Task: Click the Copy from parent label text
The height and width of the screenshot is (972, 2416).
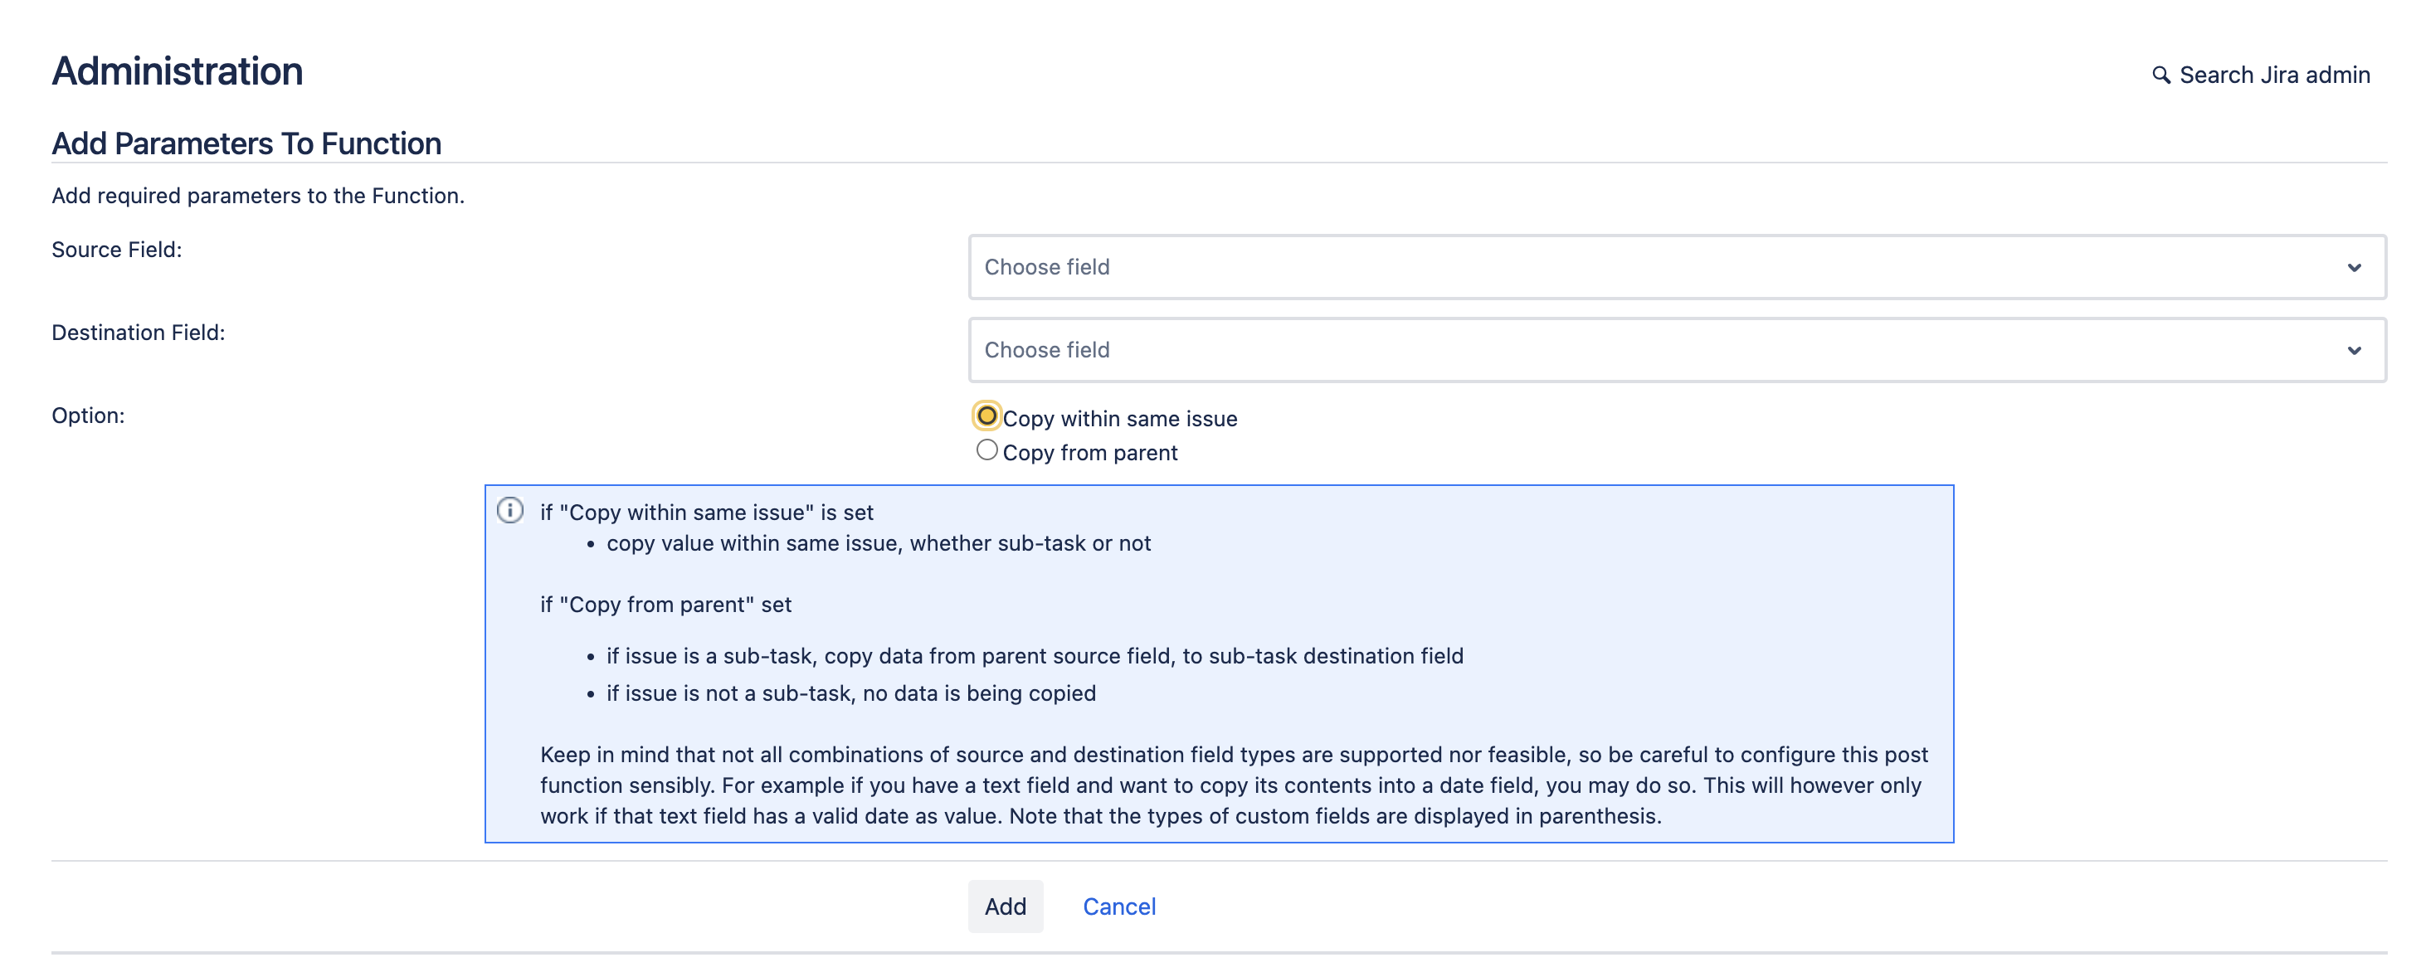Action: [1090, 453]
